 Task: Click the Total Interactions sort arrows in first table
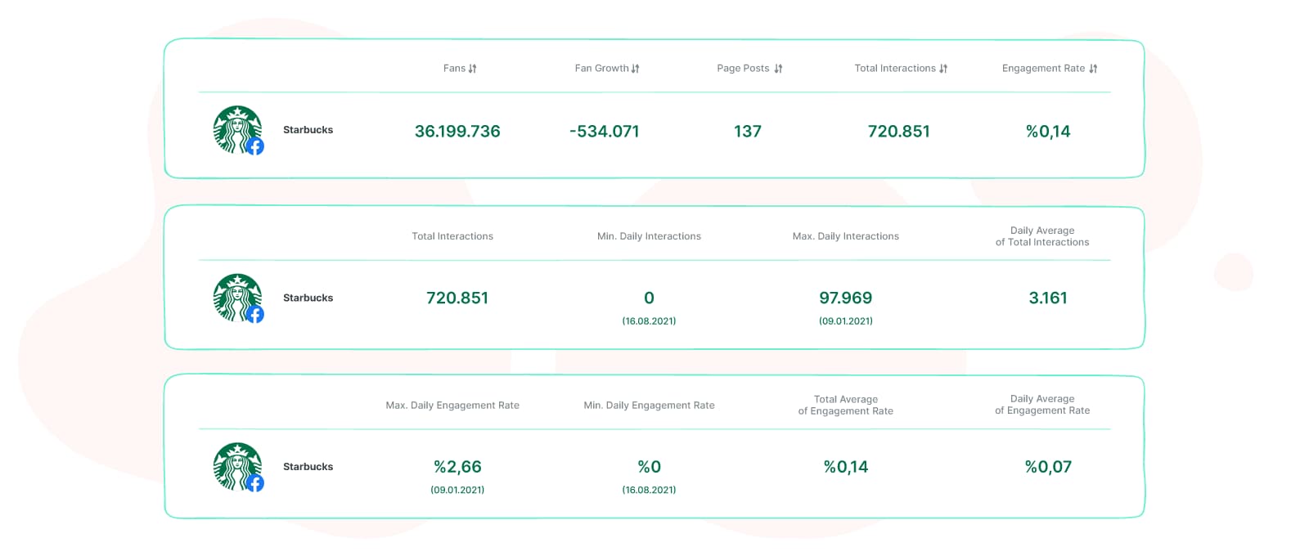(x=943, y=69)
